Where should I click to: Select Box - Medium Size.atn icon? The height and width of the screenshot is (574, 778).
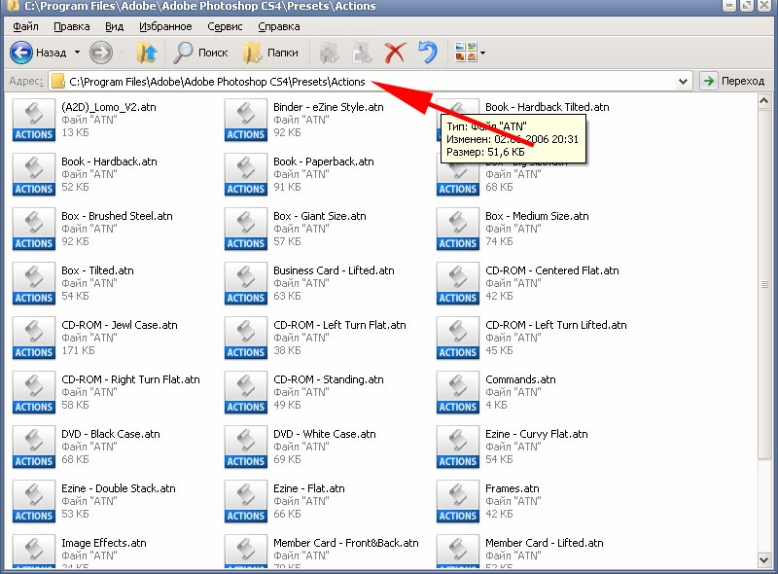(x=457, y=229)
